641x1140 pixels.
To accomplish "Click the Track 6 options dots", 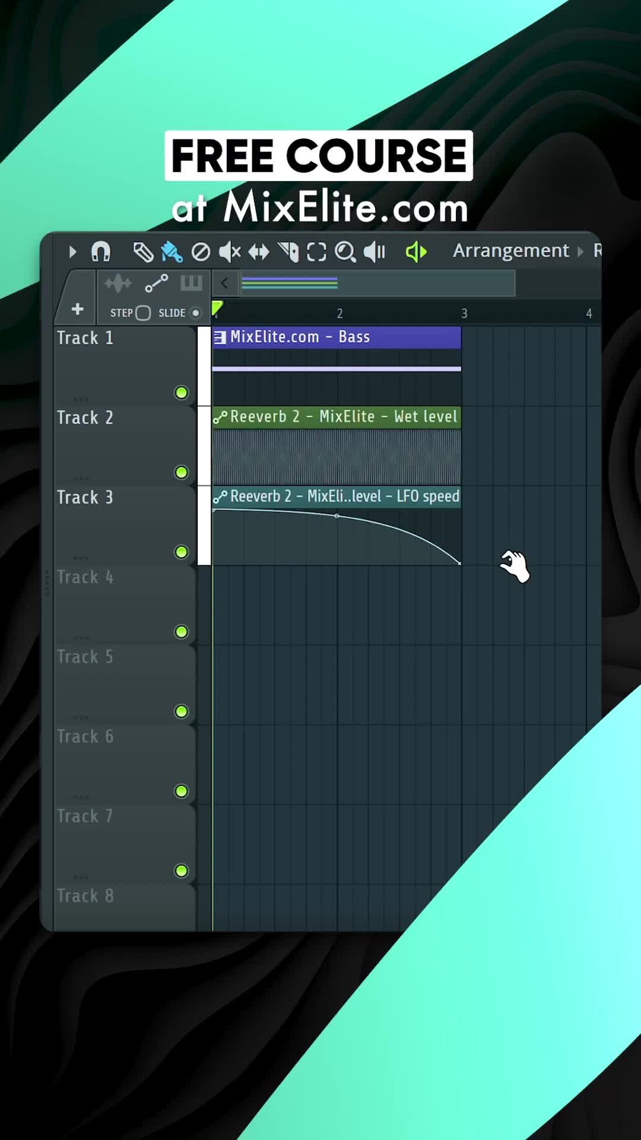I will [x=81, y=797].
